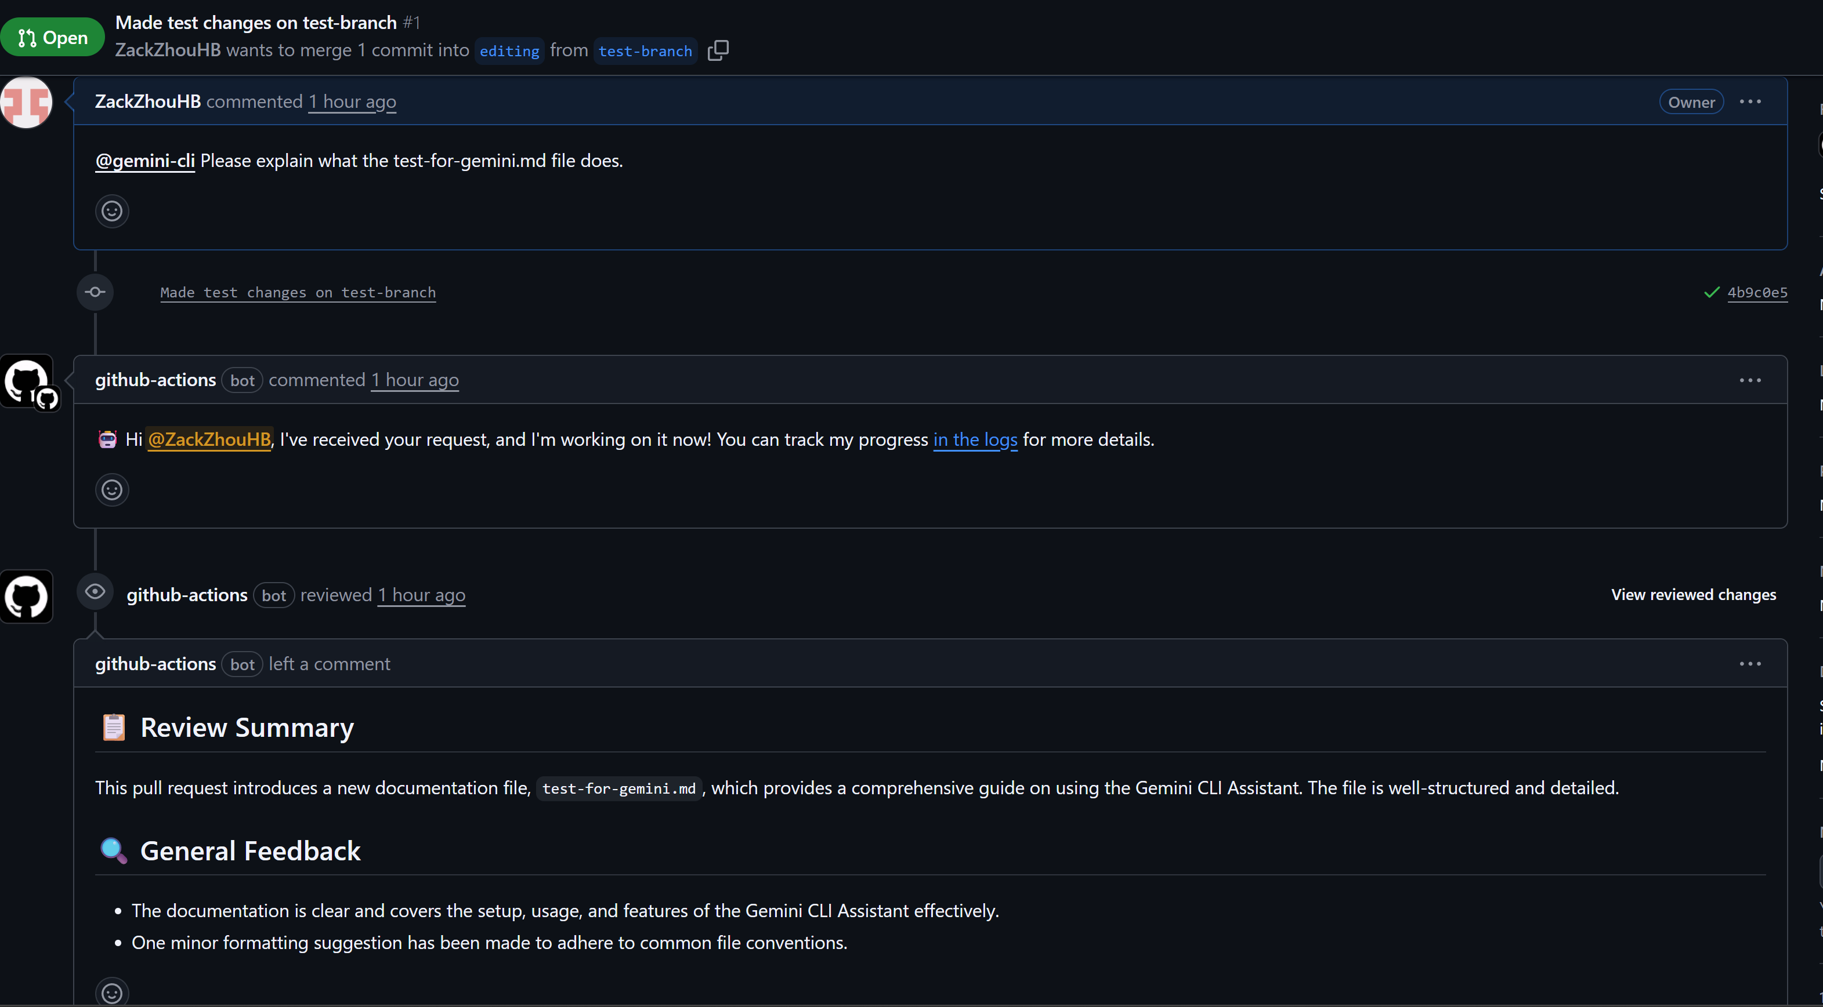
Task: Click the General Feedback heading
Action: [x=251, y=852]
